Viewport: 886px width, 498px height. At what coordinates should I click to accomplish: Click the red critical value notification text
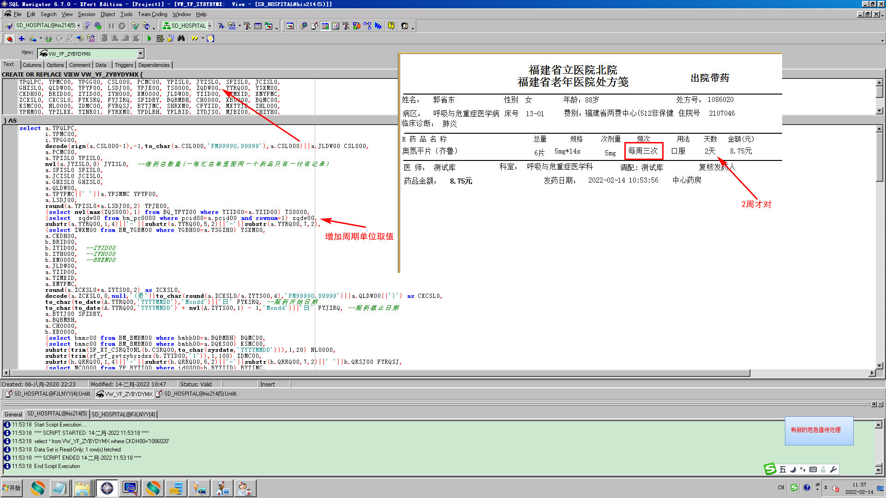[x=815, y=430]
